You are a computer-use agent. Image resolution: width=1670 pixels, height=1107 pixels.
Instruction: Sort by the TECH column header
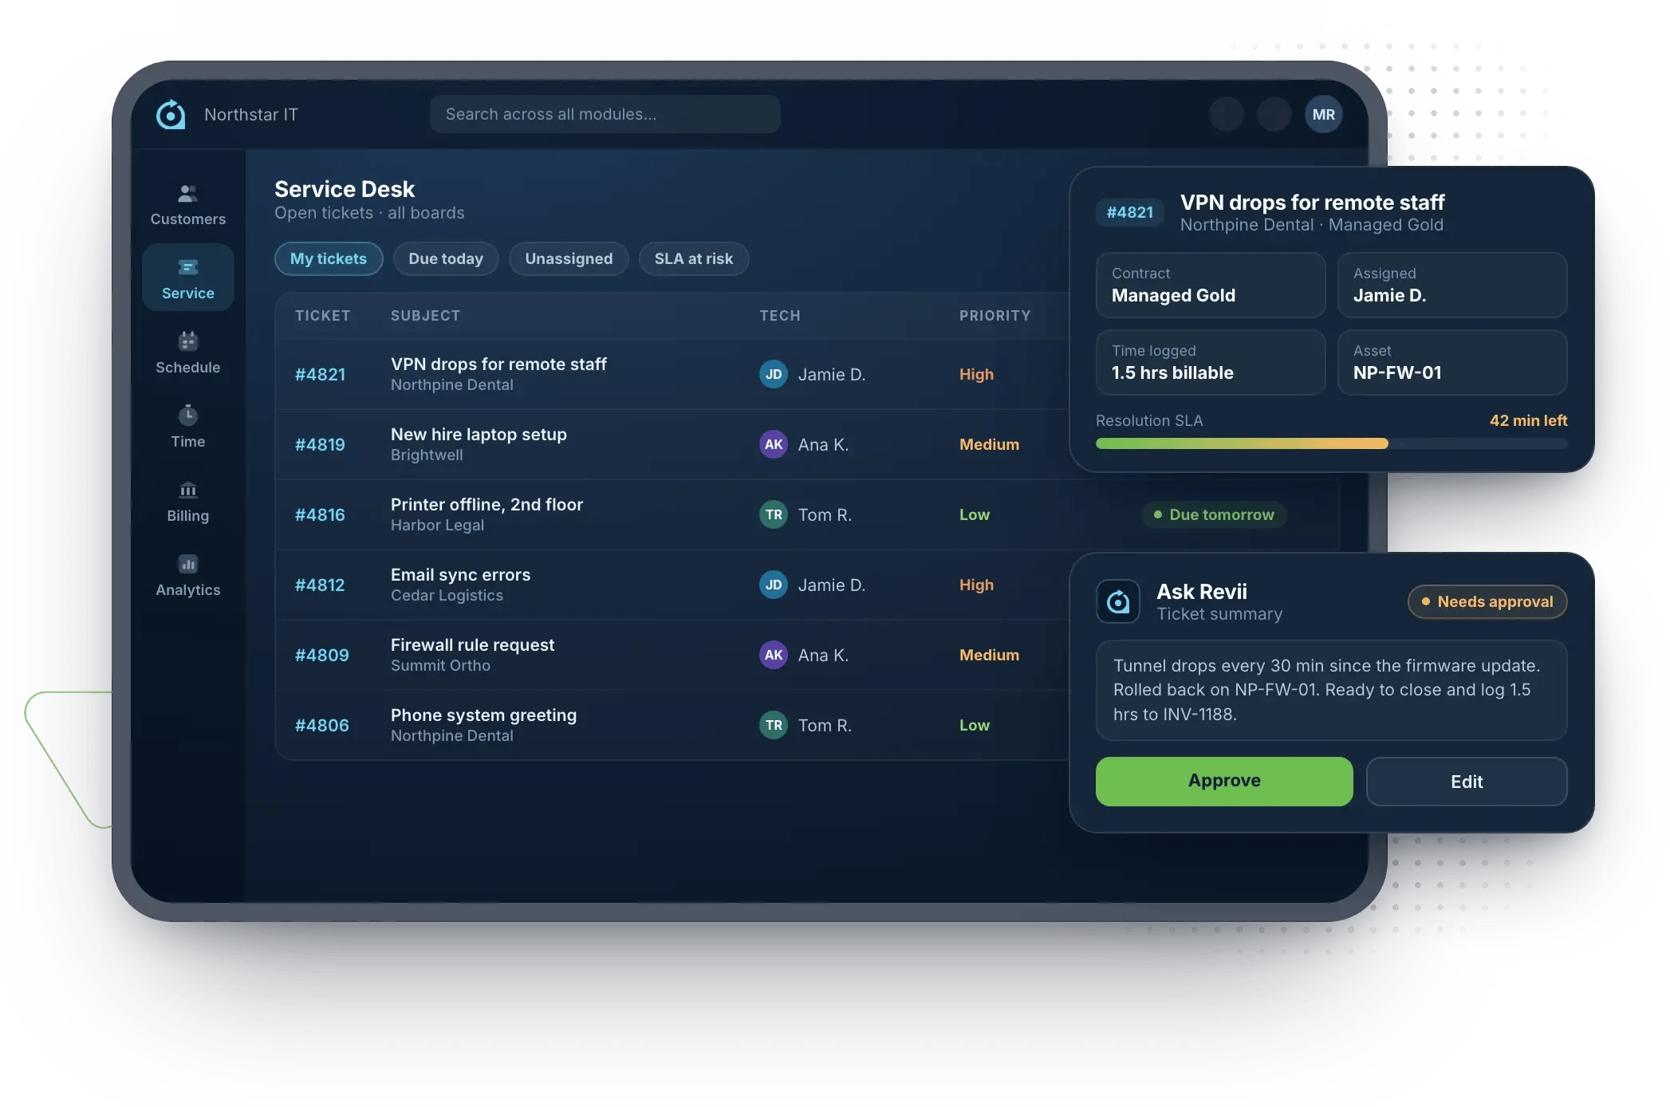(780, 316)
